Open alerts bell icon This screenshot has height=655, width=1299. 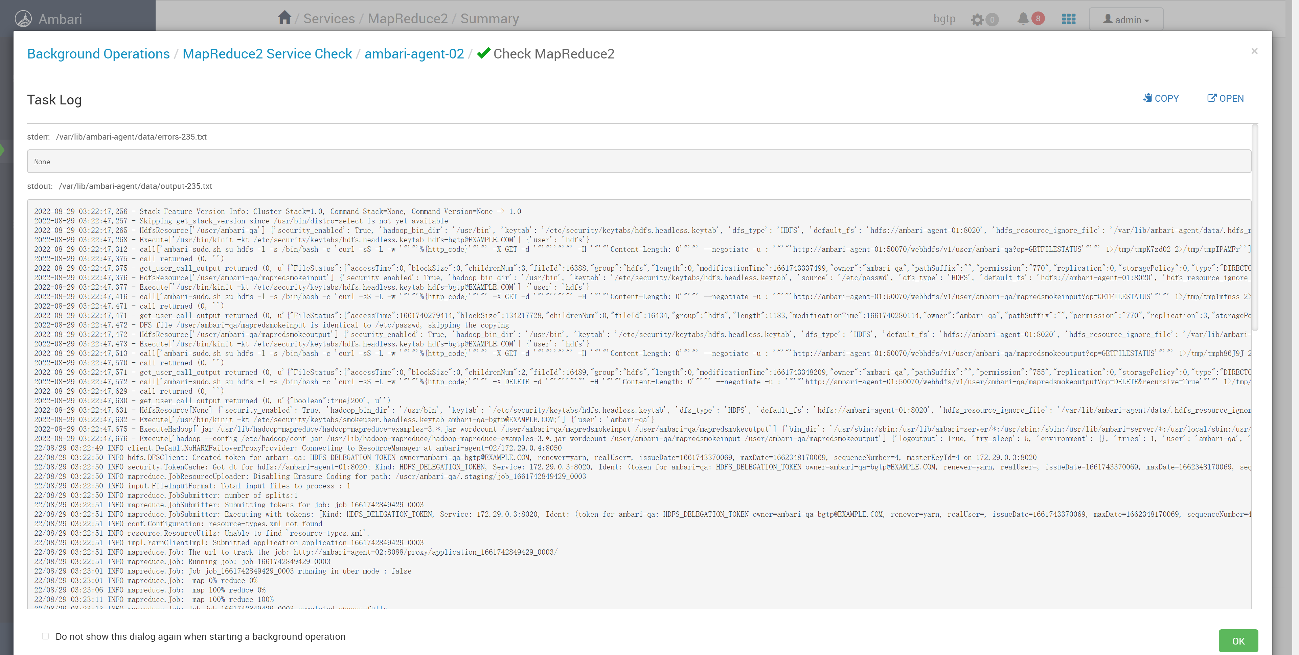click(x=1023, y=19)
